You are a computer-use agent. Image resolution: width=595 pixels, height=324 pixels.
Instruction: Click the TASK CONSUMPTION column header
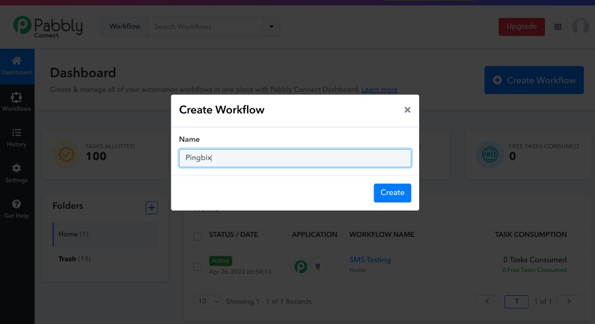pyautogui.click(x=531, y=234)
